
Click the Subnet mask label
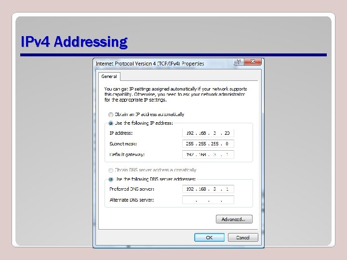pos(123,144)
